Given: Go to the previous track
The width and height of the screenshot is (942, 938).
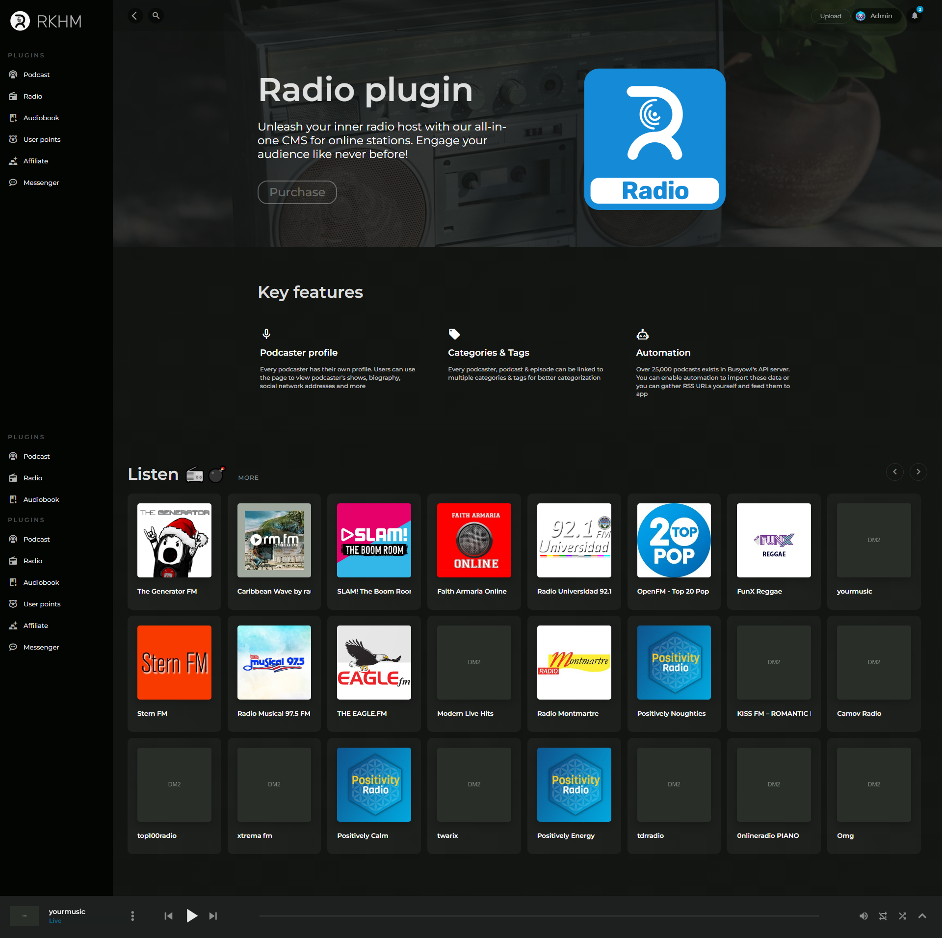Looking at the screenshot, I should coord(168,916).
